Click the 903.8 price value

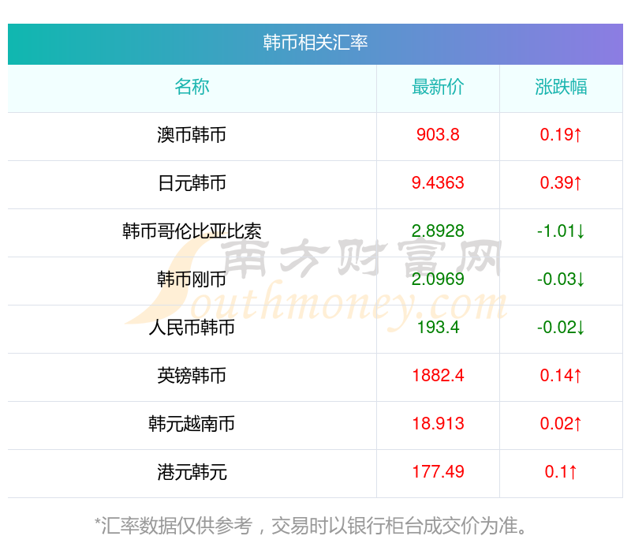tap(438, 134)
